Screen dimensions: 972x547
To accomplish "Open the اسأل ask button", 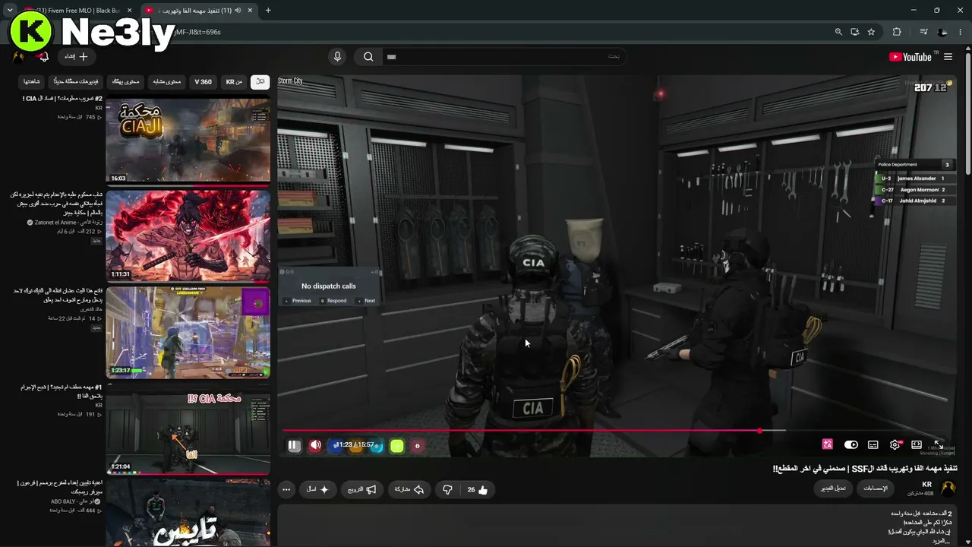I will point(317,490).
